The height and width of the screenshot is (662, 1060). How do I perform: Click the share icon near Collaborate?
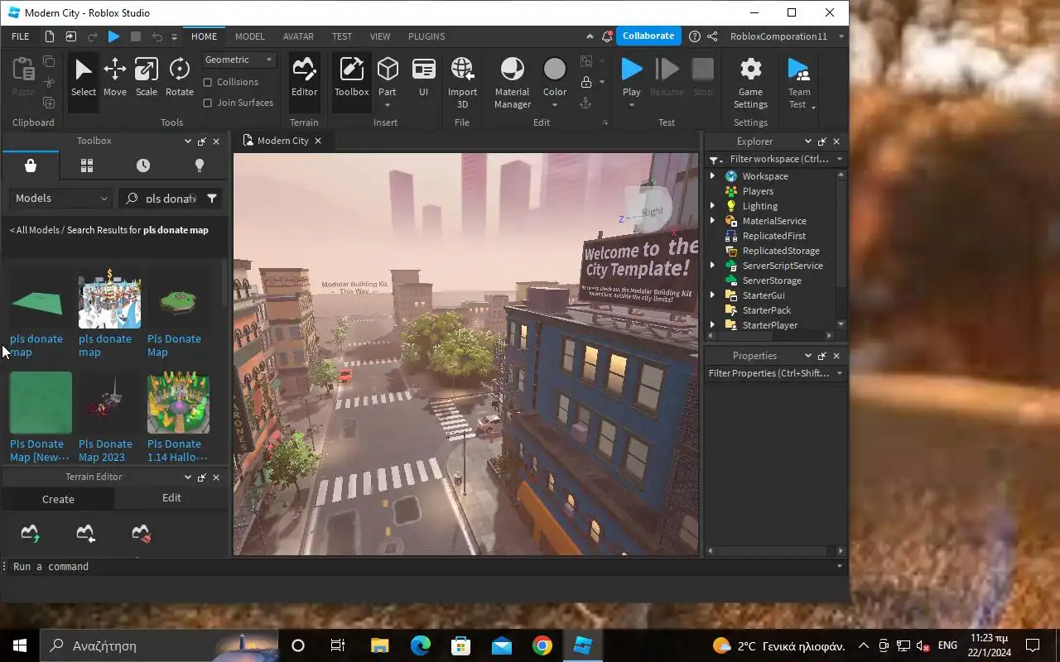(x=712, y=36)
